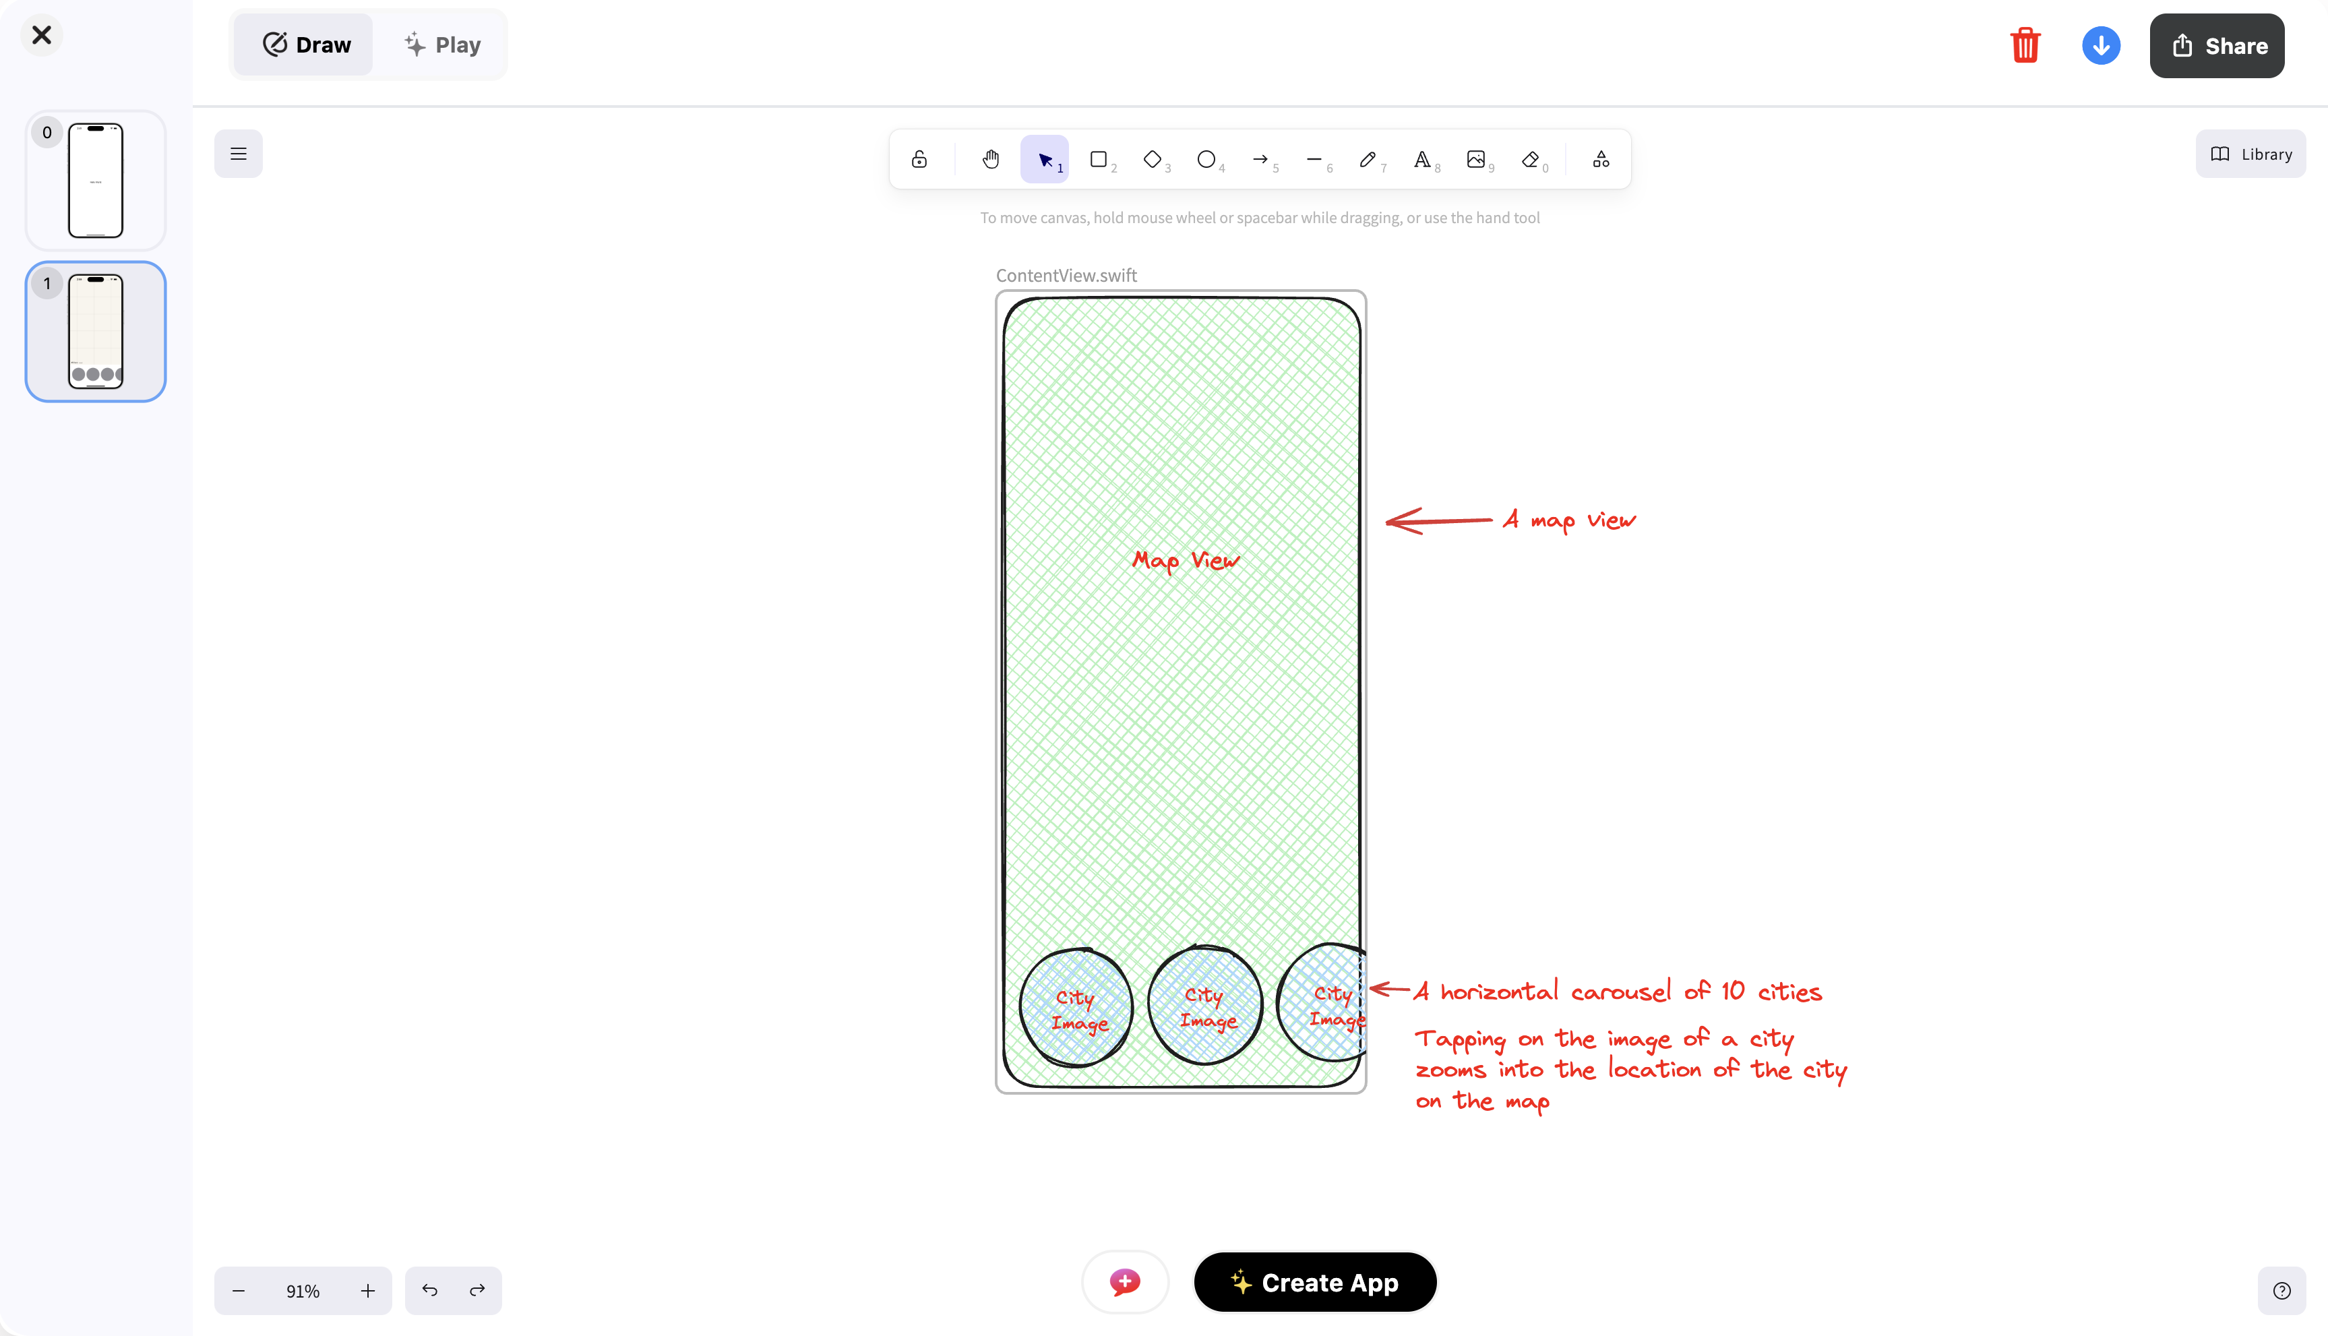Select the Insert Image tool

point(1476,160)
